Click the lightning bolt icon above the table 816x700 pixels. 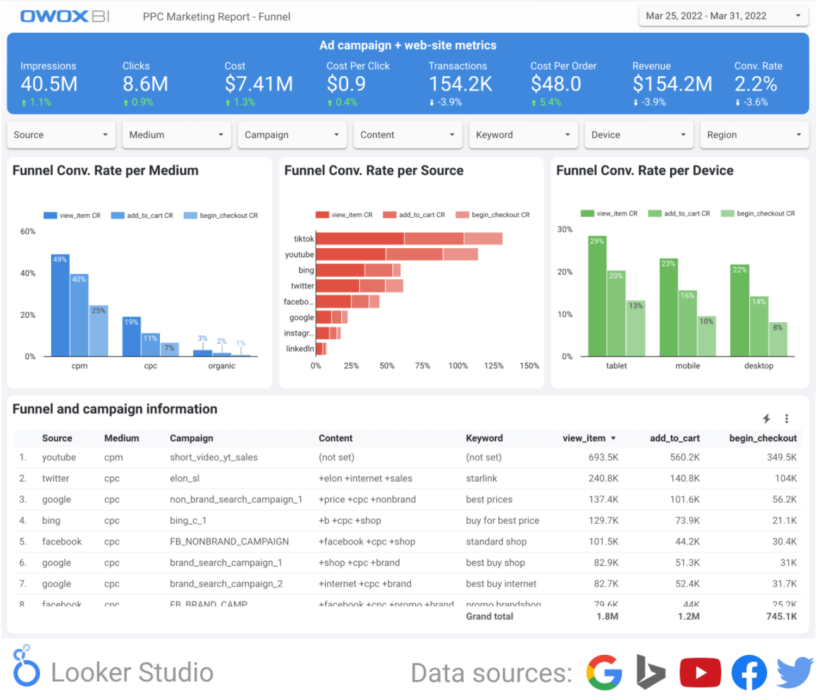766,419
